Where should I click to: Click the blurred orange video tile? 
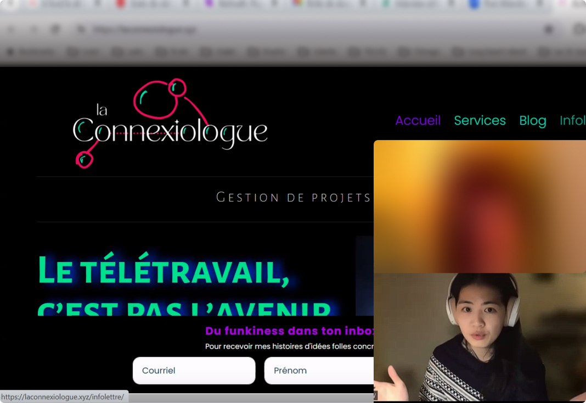click(480, 206)
